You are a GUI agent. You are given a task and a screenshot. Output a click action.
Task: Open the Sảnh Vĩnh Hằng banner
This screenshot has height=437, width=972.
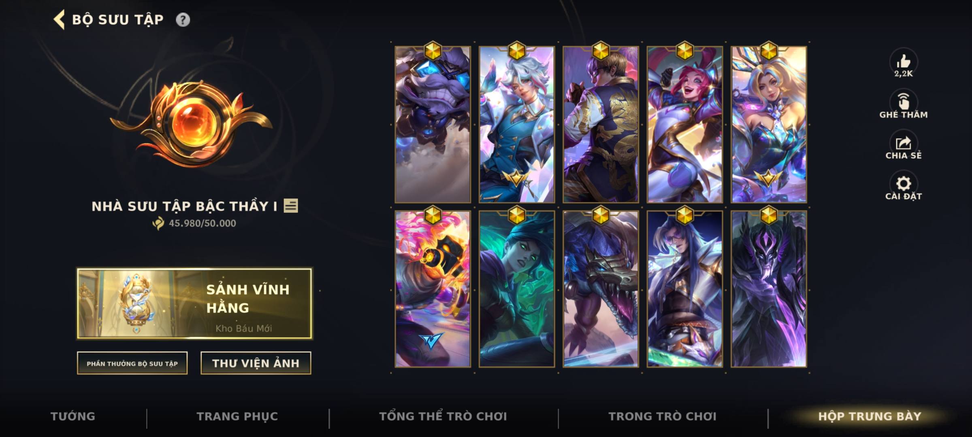point(194,303)
